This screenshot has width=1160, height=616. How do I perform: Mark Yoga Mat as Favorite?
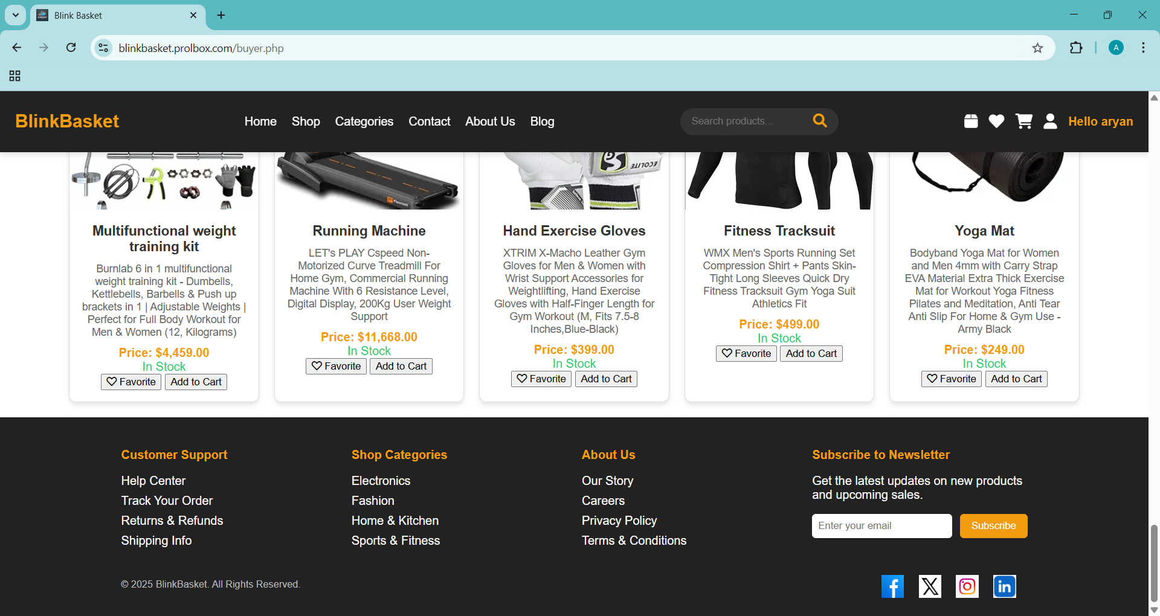951,379
